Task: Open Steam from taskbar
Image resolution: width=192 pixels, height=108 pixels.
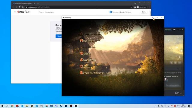Action: click(x=61, y=106)
